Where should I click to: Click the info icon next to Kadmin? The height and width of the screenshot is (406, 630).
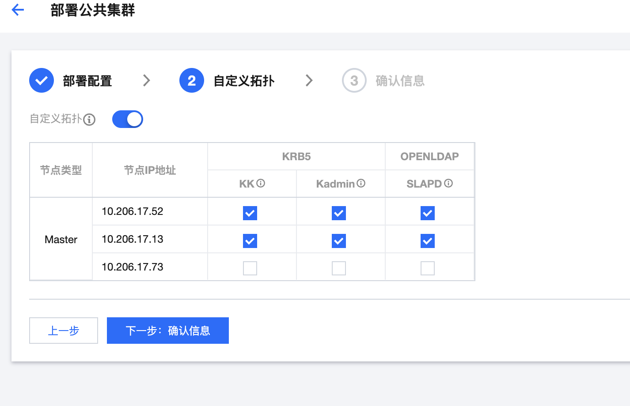pos(361,183)
